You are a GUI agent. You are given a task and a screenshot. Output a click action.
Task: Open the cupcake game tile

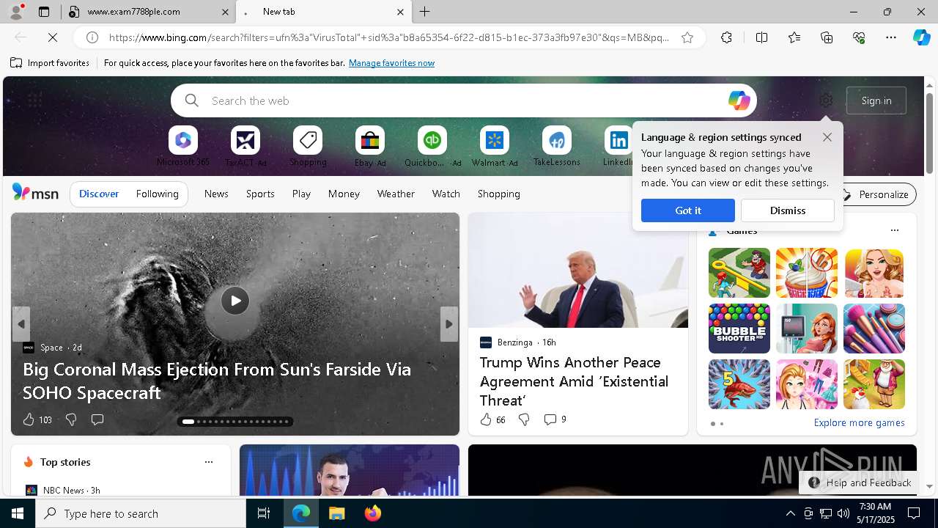(x=806, y=273)
